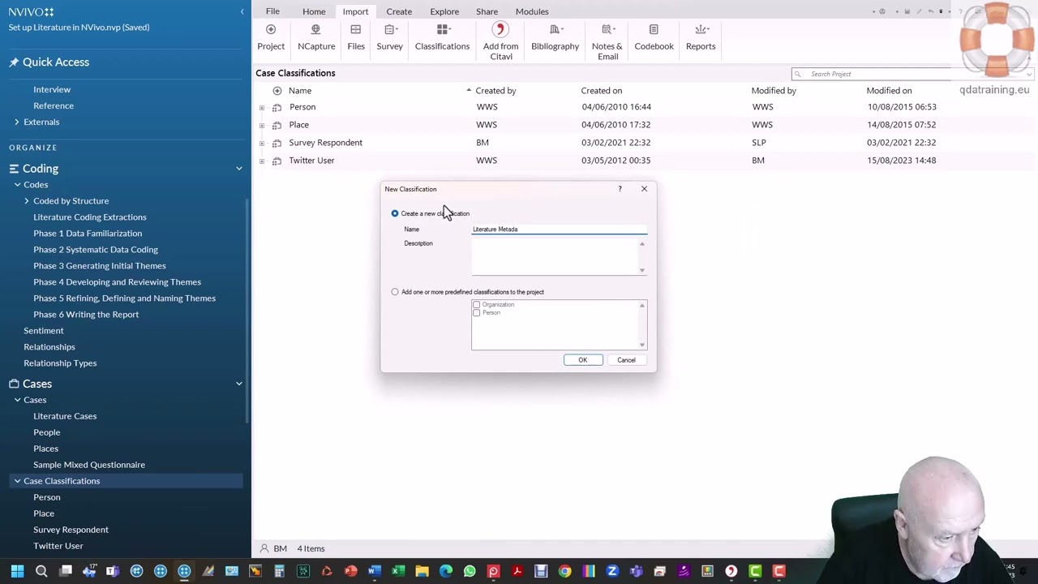Switch to the Modules tab
Screen dimensions: 1038x584
point(532,11)
